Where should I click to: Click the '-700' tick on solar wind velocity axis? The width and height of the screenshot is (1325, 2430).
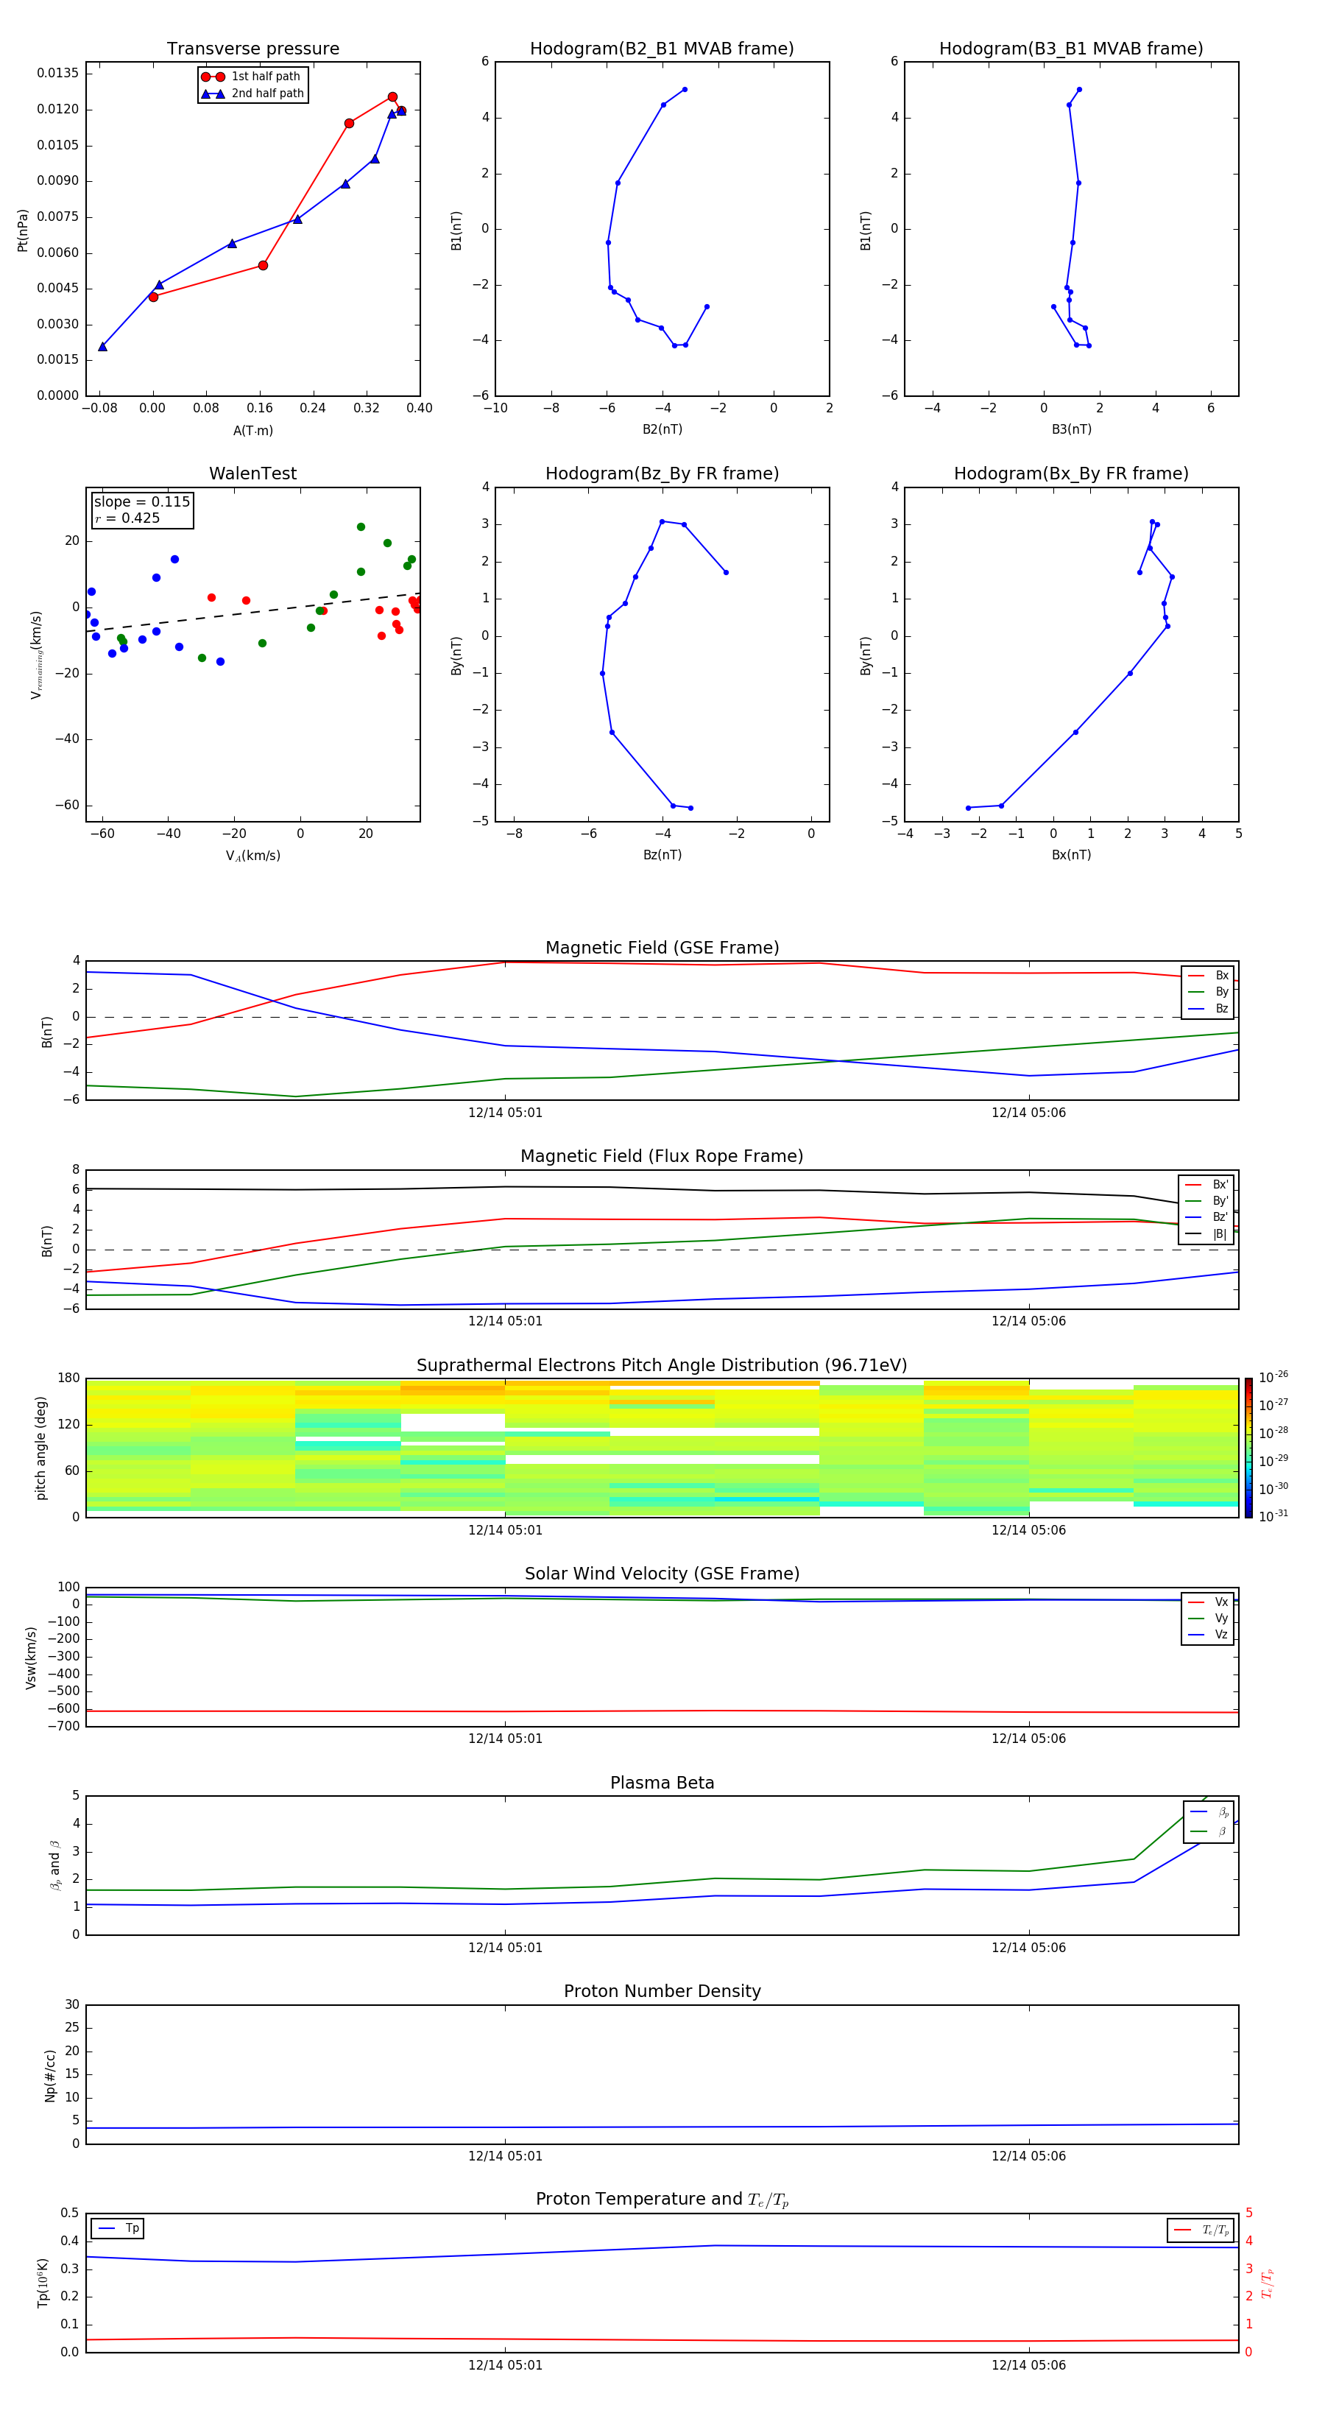coord(65,1726)
